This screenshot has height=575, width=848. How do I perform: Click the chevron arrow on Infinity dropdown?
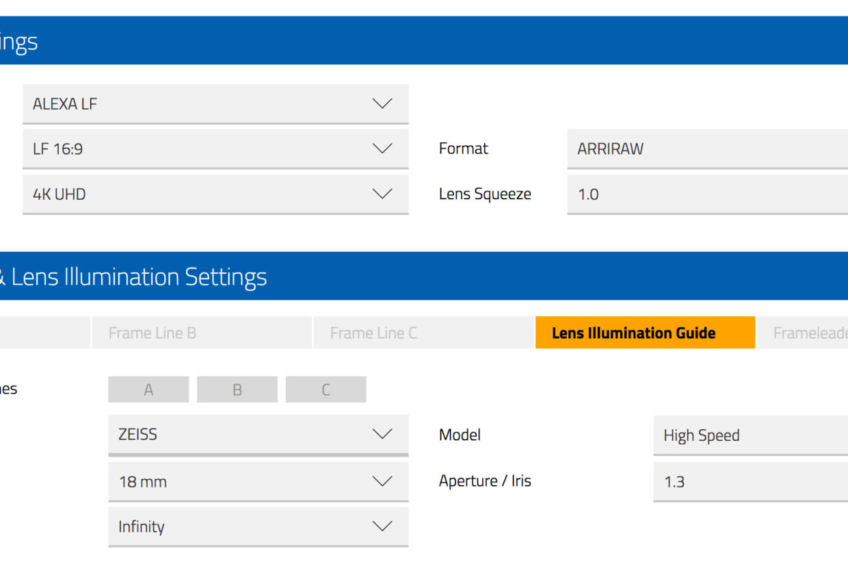coord(382,526)
